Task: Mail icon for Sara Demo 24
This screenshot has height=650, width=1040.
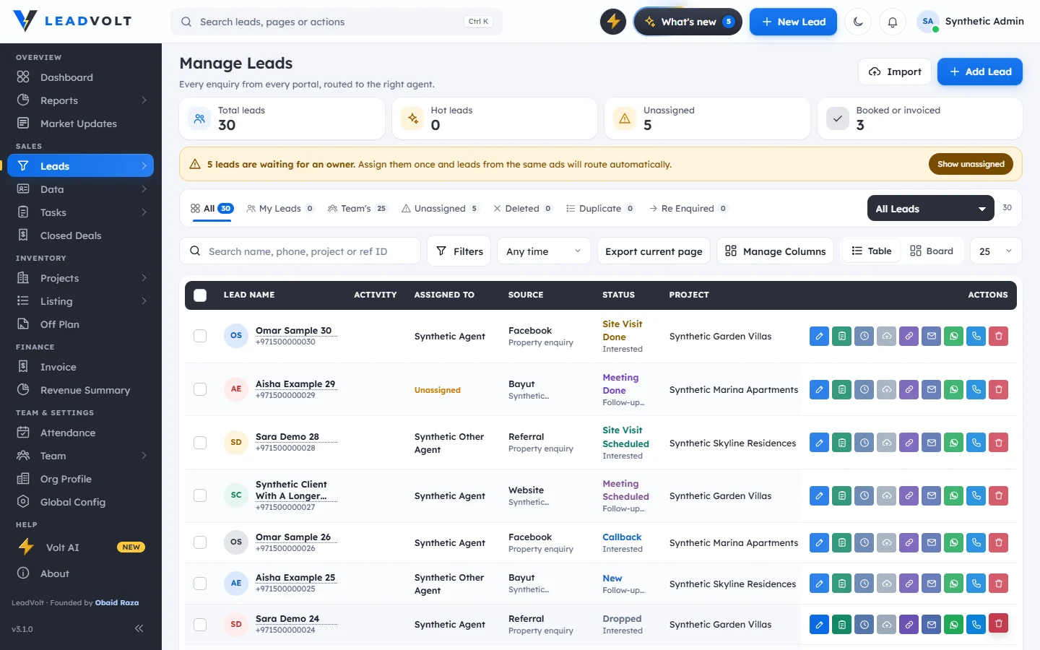Action: pos(931,625)
